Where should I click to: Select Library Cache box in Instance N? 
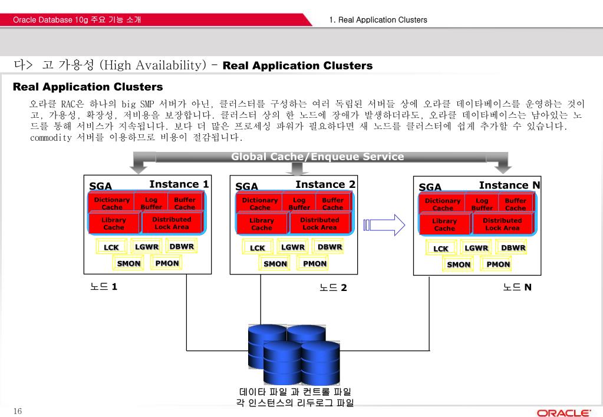point(444,225)
